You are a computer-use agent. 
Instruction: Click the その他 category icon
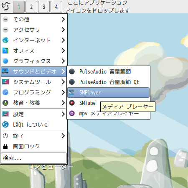[x=5, y=19]
